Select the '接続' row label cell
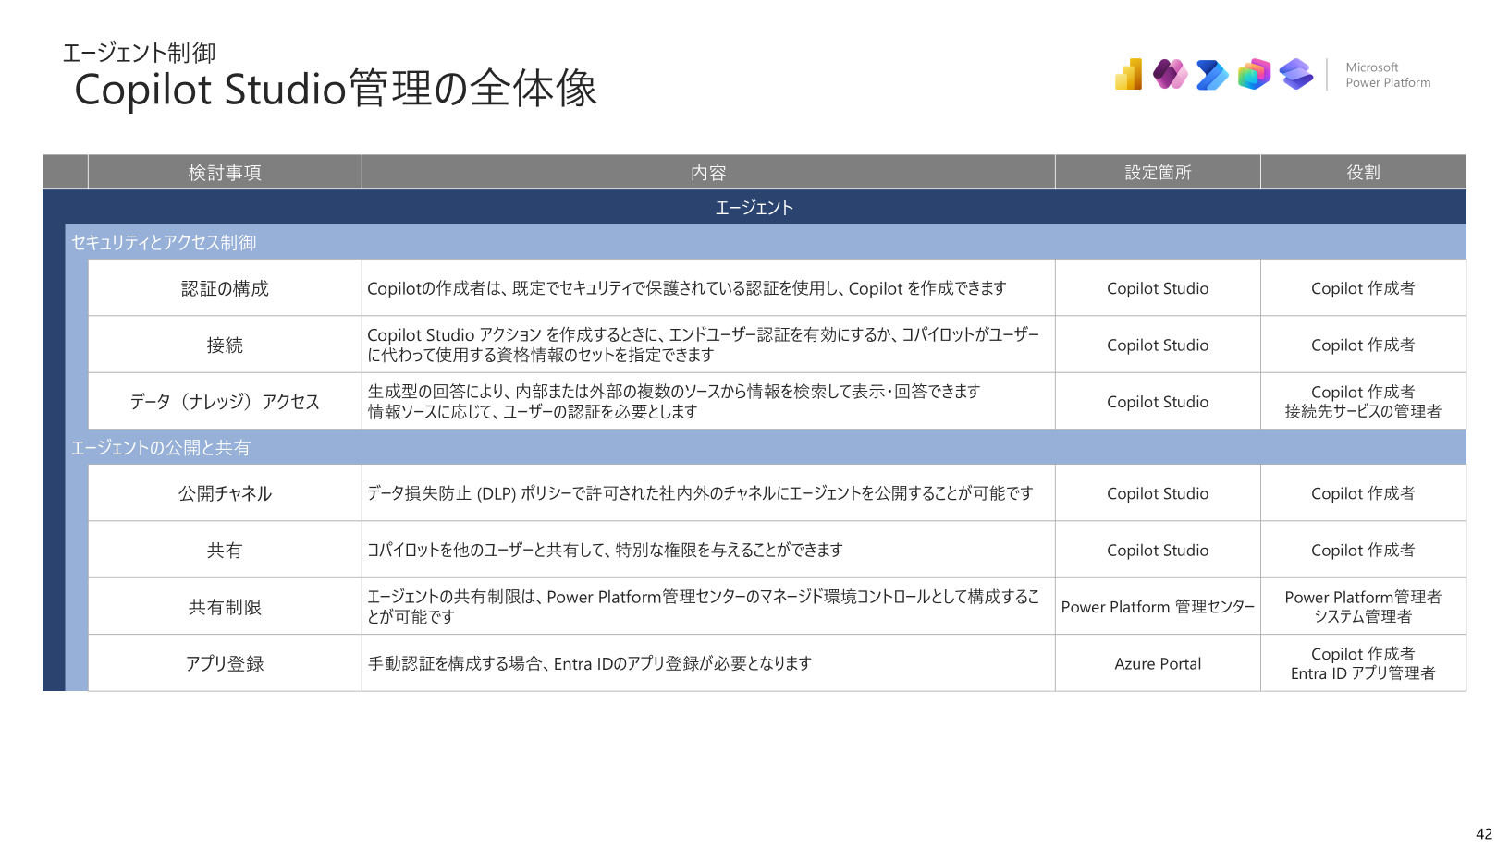The image size is (1509, 848). (225, 345)
